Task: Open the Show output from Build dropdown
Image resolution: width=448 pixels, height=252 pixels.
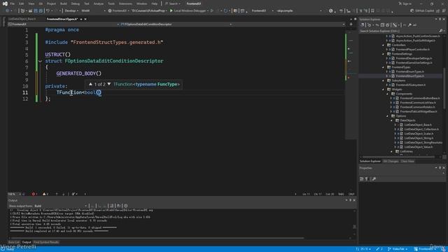Action: tap(61, 206)
